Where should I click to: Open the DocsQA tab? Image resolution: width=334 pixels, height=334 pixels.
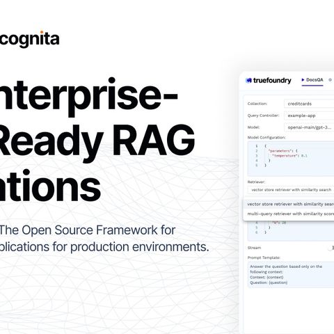312,80
